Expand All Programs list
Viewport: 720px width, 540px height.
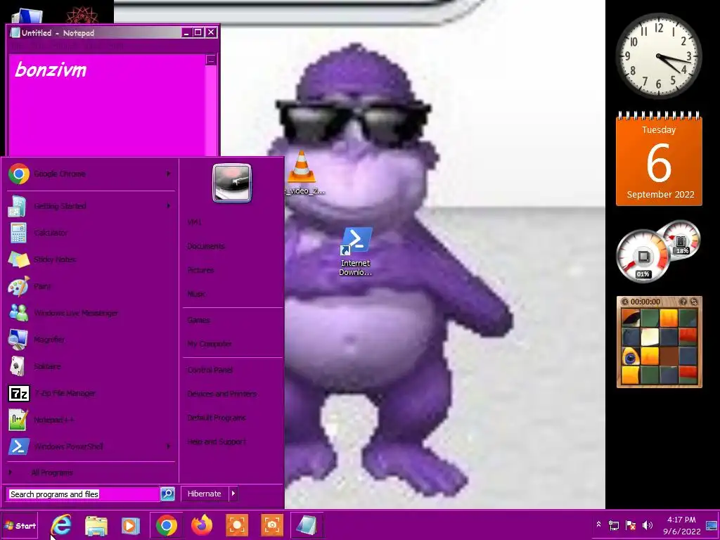[x=91, y=472]
